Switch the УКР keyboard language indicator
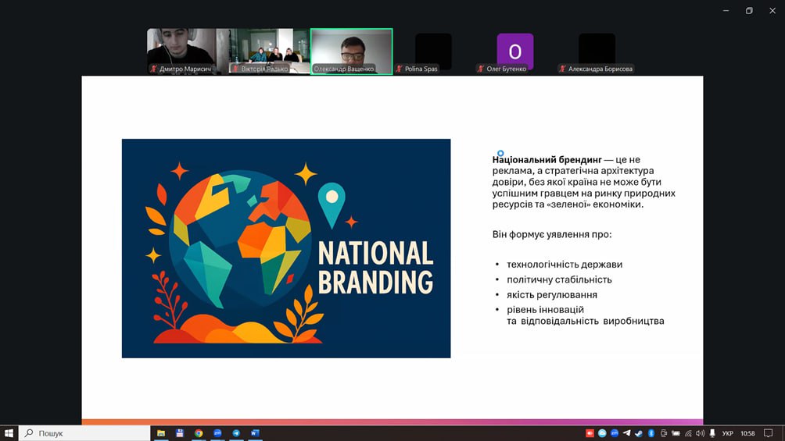 [727, 433]
